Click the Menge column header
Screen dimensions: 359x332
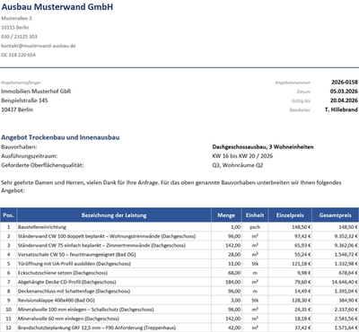click(226, 215)
